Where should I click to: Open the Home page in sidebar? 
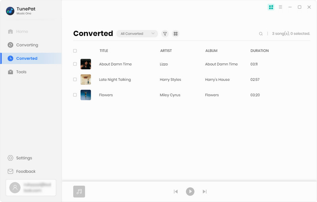tap(18, 32)
